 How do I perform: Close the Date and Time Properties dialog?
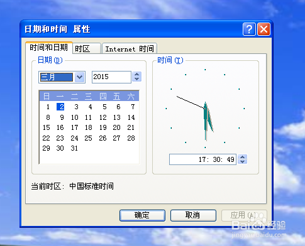click(x=263, y=29)
